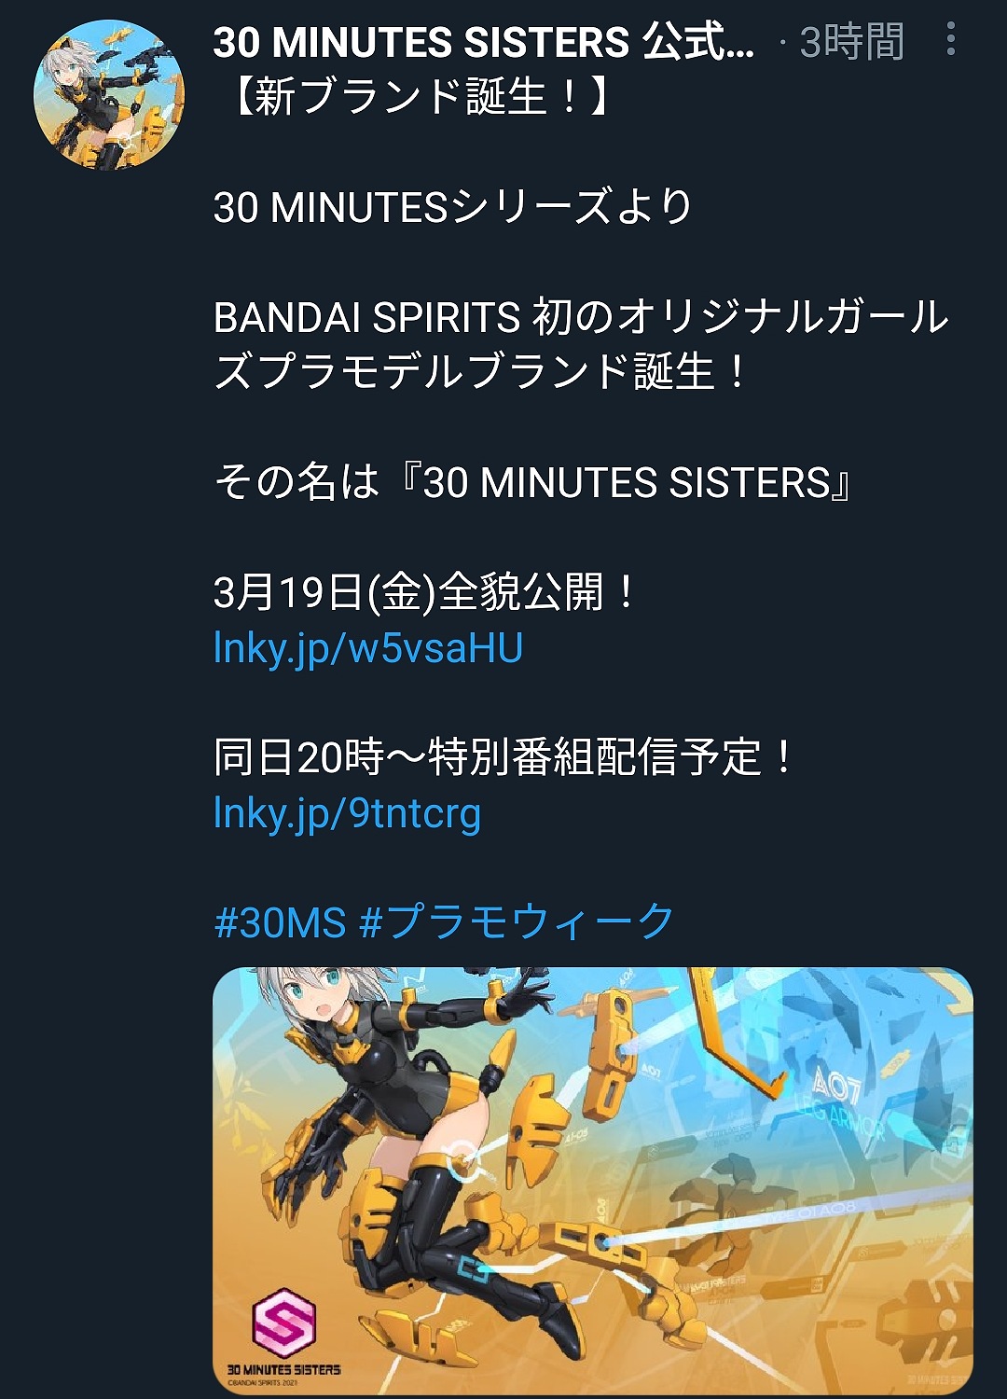Open the 30 MINUTES SISTERS profile avatar
Viewport: 1007px width, 1399px height.
click(x=109, y=94)
